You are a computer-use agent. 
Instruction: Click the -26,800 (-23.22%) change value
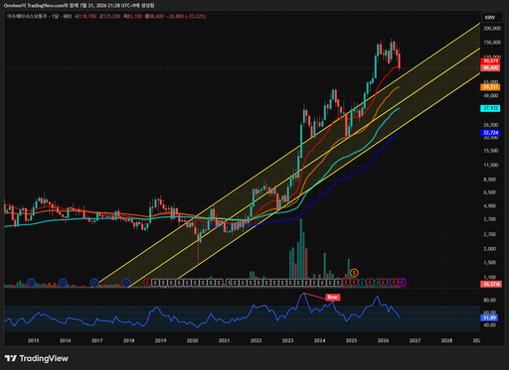(x=186, y=16)
